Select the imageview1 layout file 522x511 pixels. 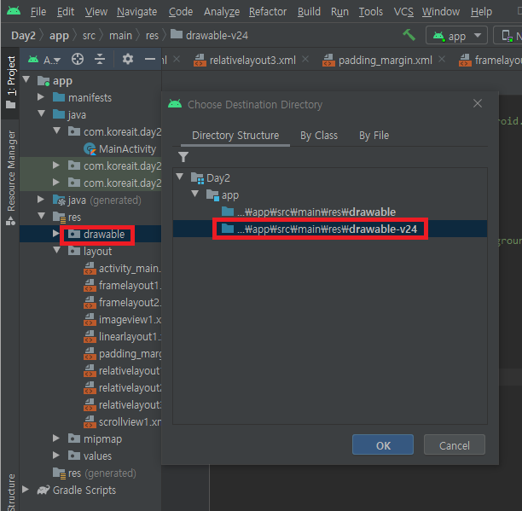point(122,320)
